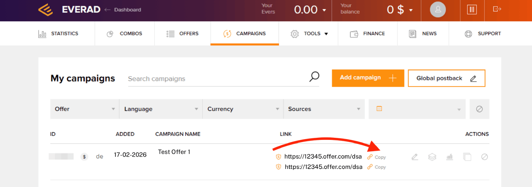Expand the Your balance dropdown arrow
Viewport: 532px width, 187px height.
[x=411, y=10]
